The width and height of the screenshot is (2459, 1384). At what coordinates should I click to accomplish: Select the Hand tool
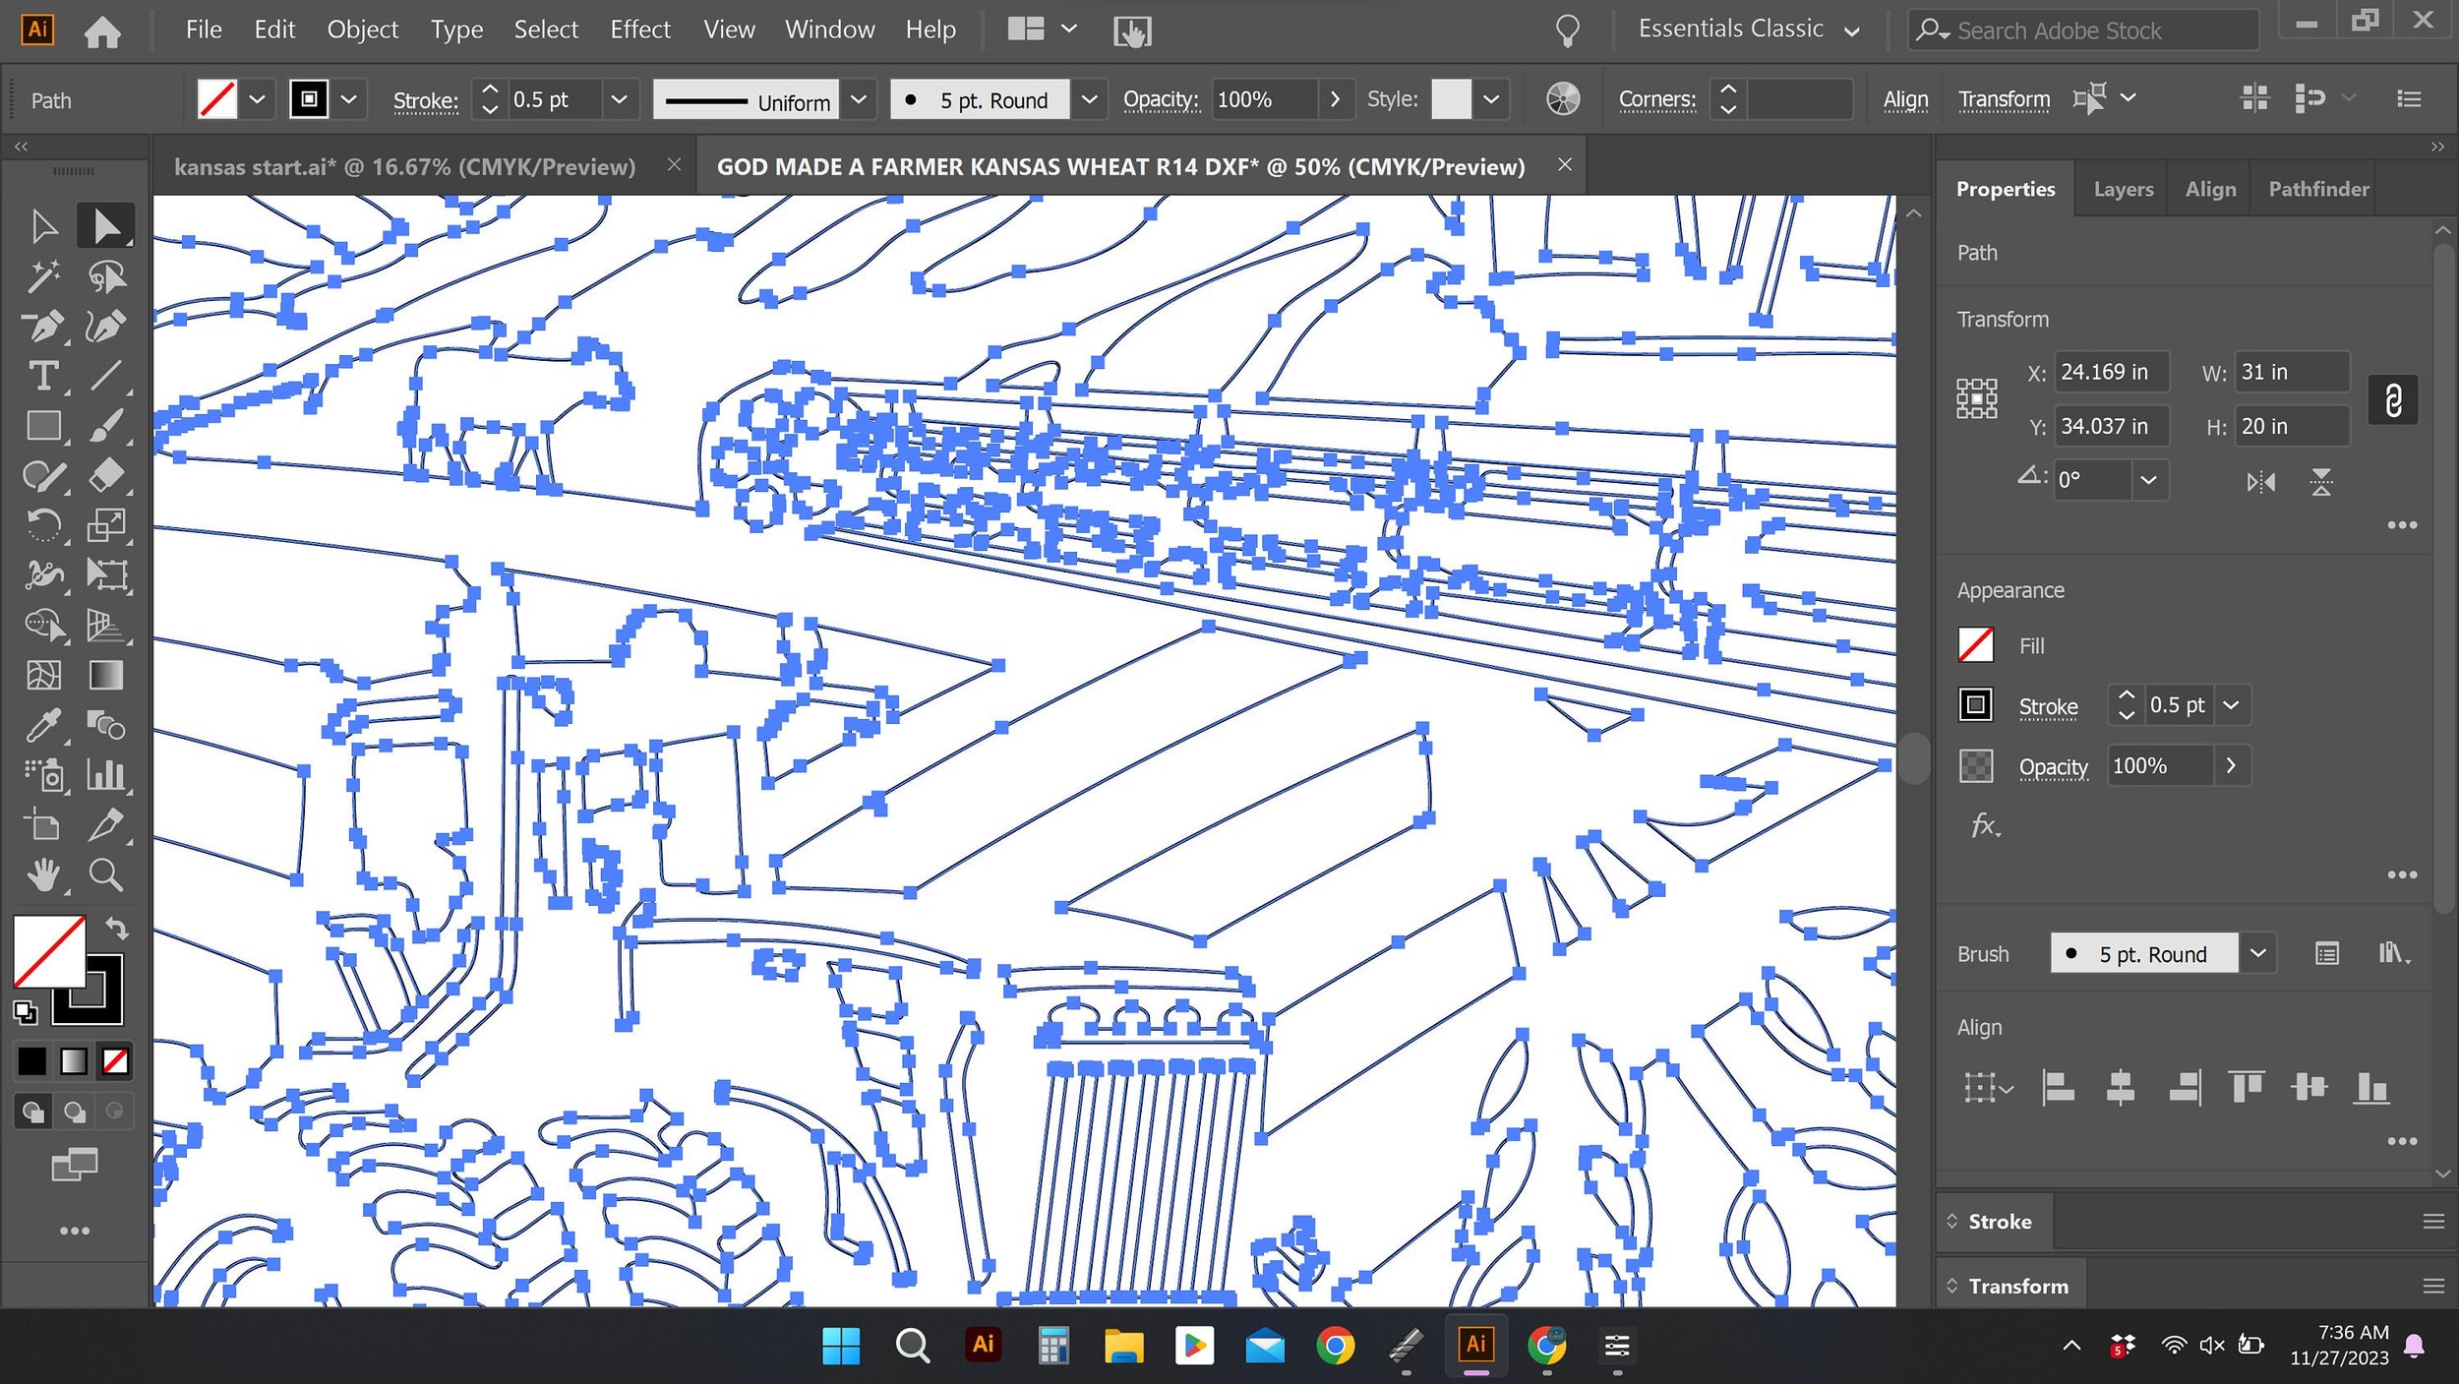click(x=43, y=874)
